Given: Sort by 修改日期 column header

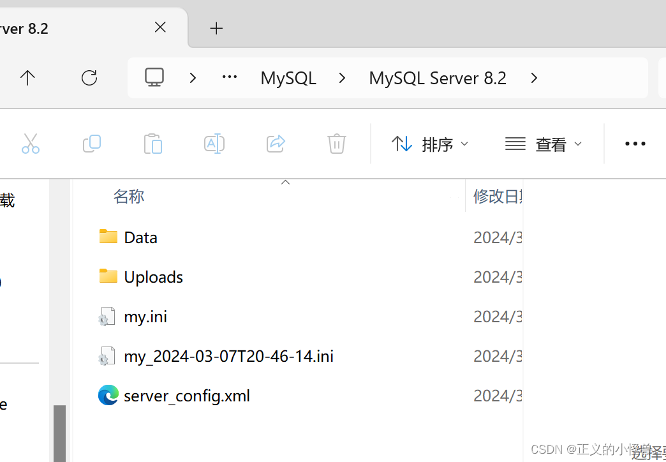Looking at the screenshot, I should 498,197.
